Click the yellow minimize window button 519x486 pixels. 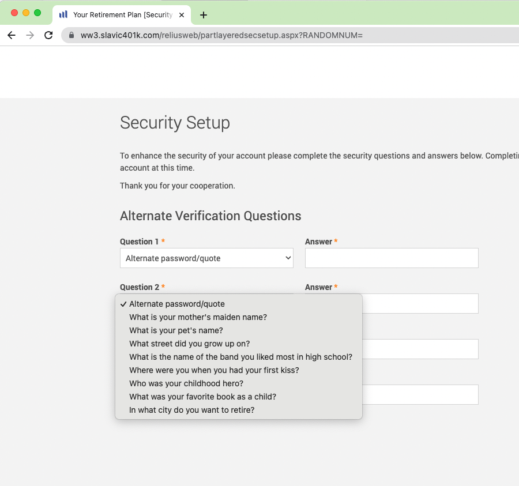tap(26, 13)
